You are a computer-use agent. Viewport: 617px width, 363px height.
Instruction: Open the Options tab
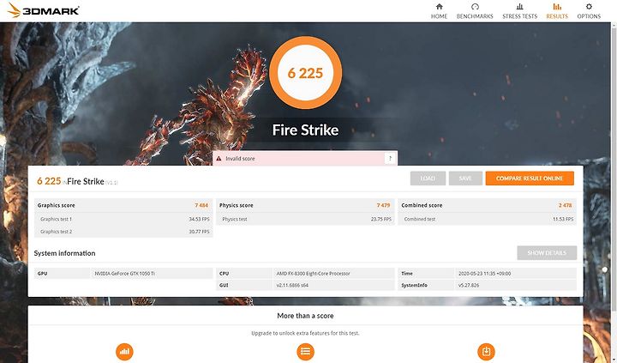(589, 11)
